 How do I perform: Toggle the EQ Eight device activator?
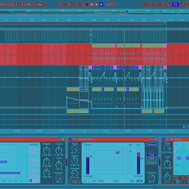(x=163, y=139)
